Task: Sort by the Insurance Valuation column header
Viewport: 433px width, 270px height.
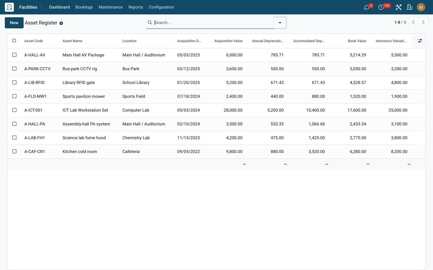Action: click(391, 41)
